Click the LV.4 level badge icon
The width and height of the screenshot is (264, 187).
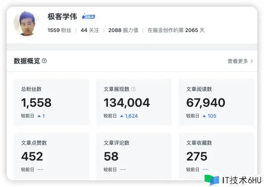click(88, 17)
